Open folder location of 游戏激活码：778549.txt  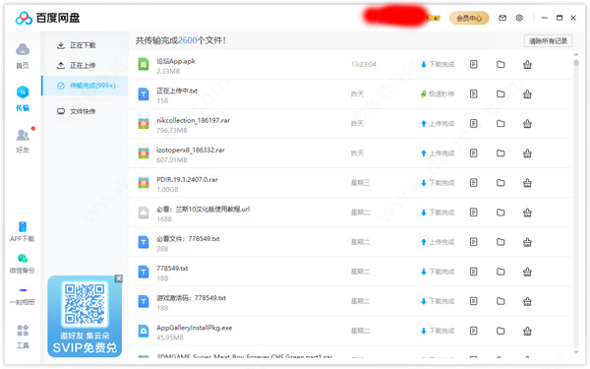coord(501,301)
